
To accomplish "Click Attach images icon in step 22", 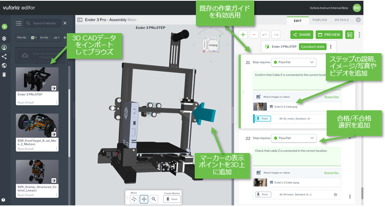I will [258, 173].
